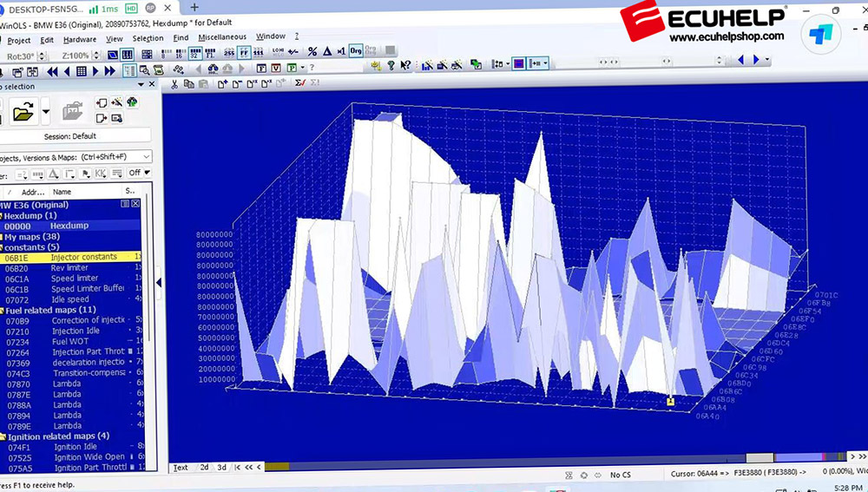Toggle signed plus/minus values
This screenshot has height=492, width=868.
click(293, 52)
